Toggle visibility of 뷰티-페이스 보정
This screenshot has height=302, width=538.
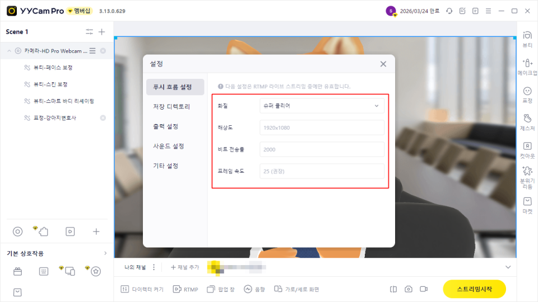pyautogui.click(x=27, y=68)
